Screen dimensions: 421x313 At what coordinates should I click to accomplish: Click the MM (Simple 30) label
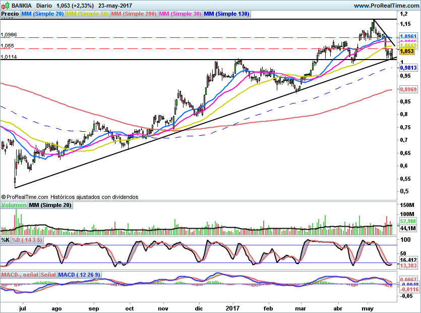coord(180,14)
